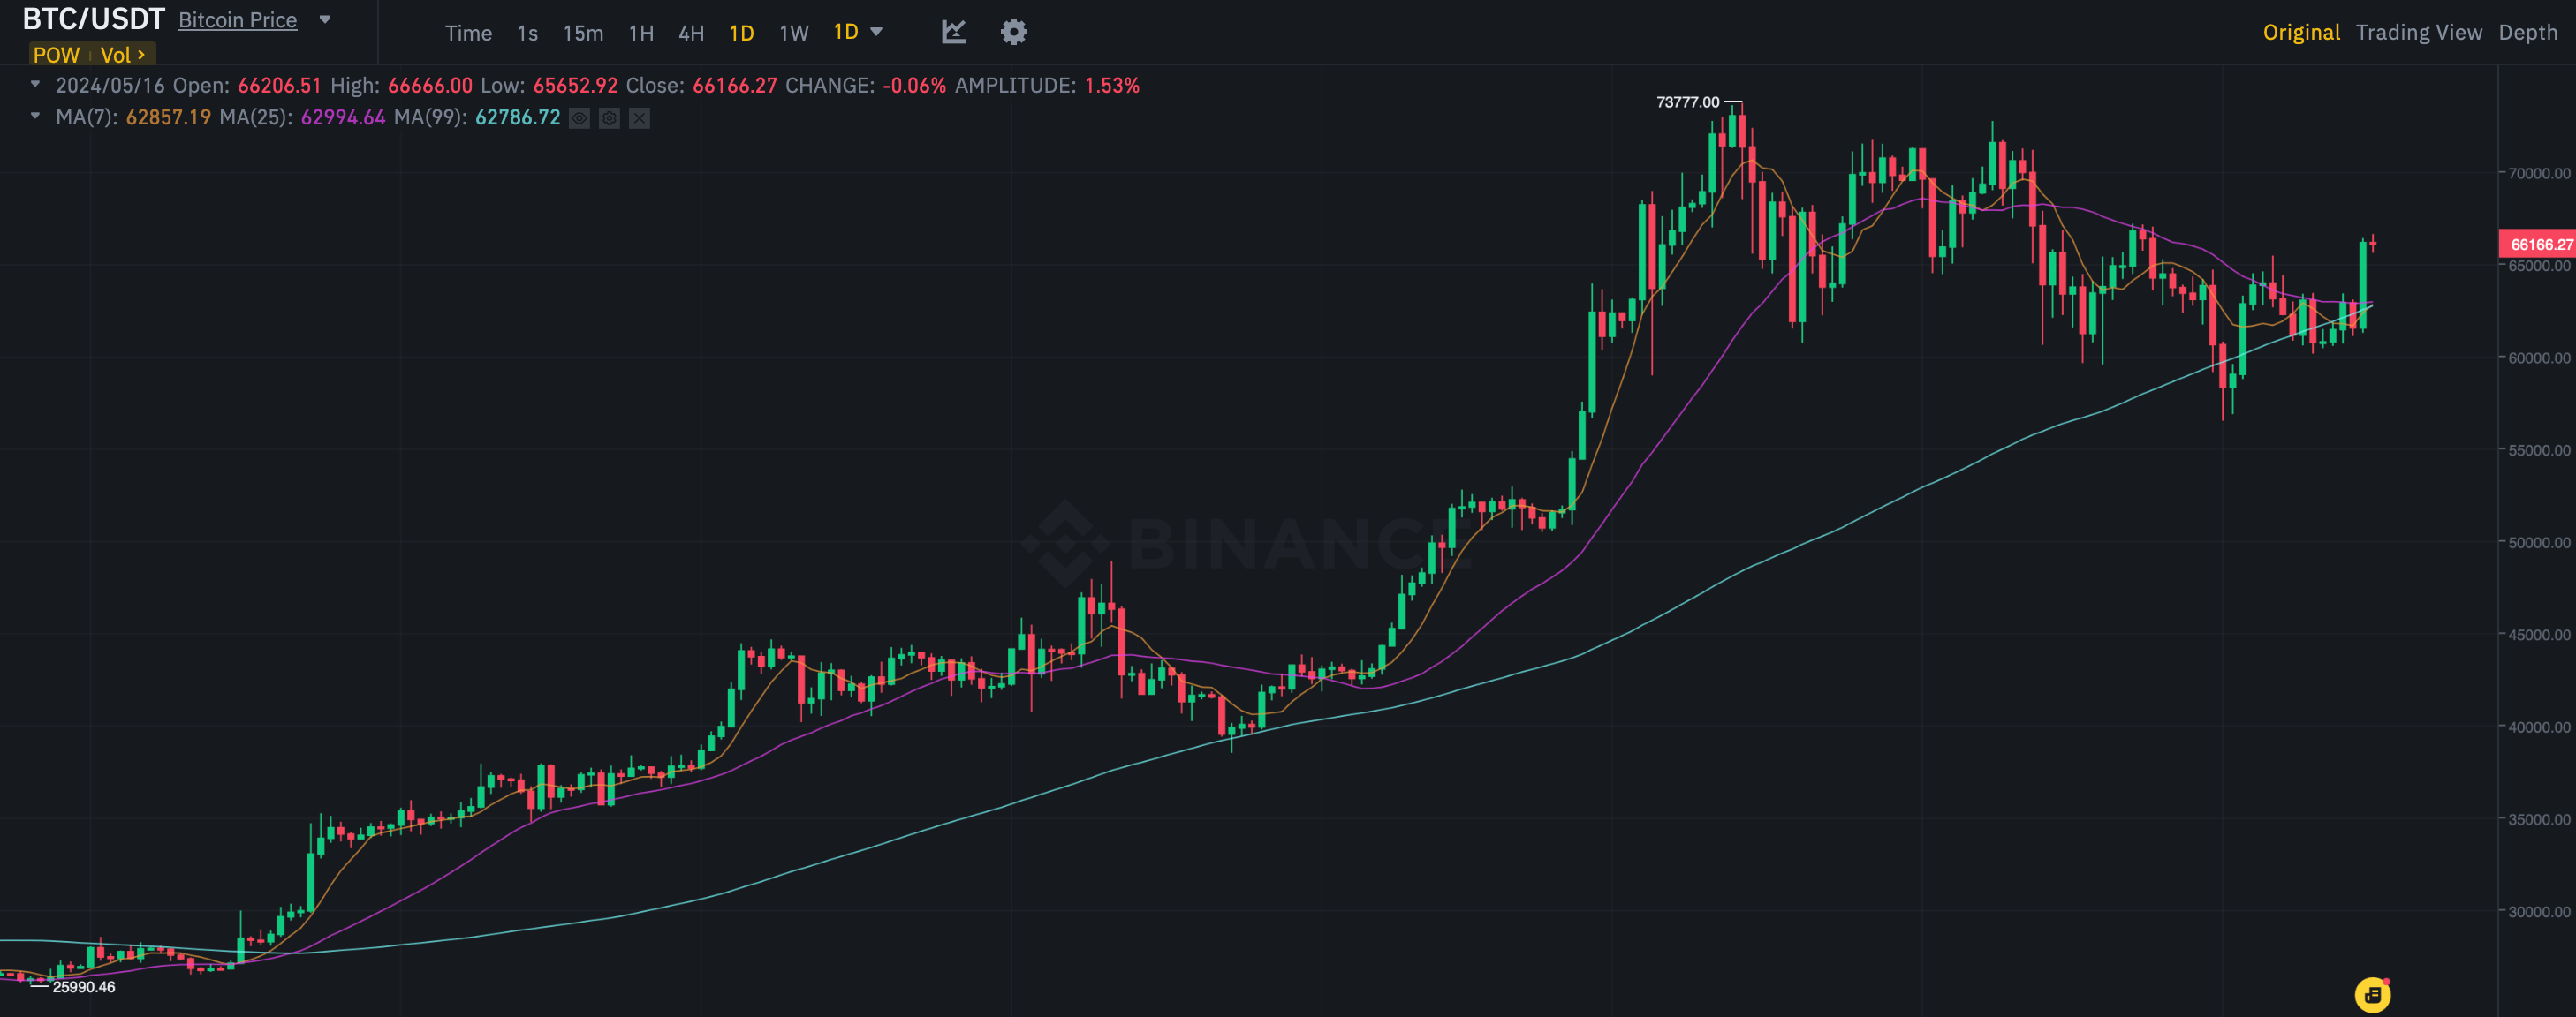This screenshot has width=2576, height=1017.
Task: Collapse the MA indicator row arrow
Action: click(35, 116)
